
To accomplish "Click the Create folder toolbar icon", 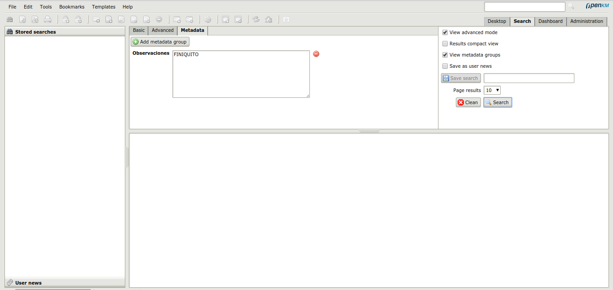I will pyautogui.click(x=96, y=19).
